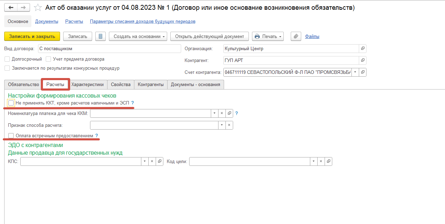Click the Признак способа расчета input field
Viewport: 445px width, 224px height.
pyautogui.click(x=154, y=125)
